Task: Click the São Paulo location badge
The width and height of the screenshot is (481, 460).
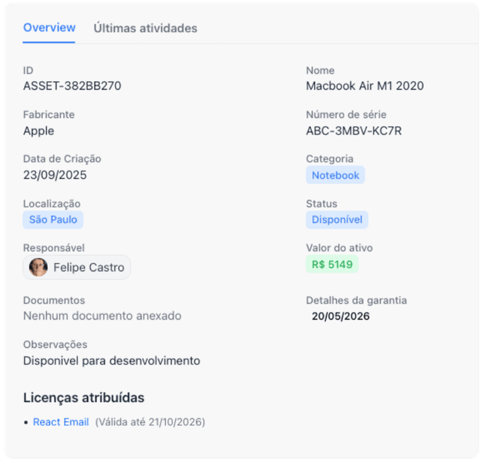Action: coord(53,219)
